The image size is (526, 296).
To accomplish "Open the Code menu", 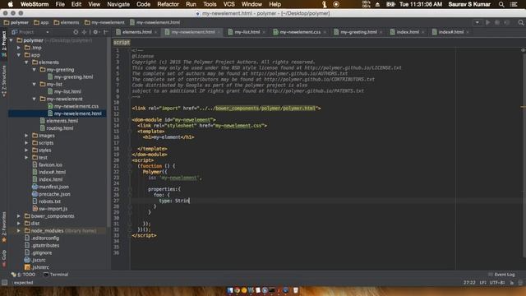I will click(x=143, y=4).
